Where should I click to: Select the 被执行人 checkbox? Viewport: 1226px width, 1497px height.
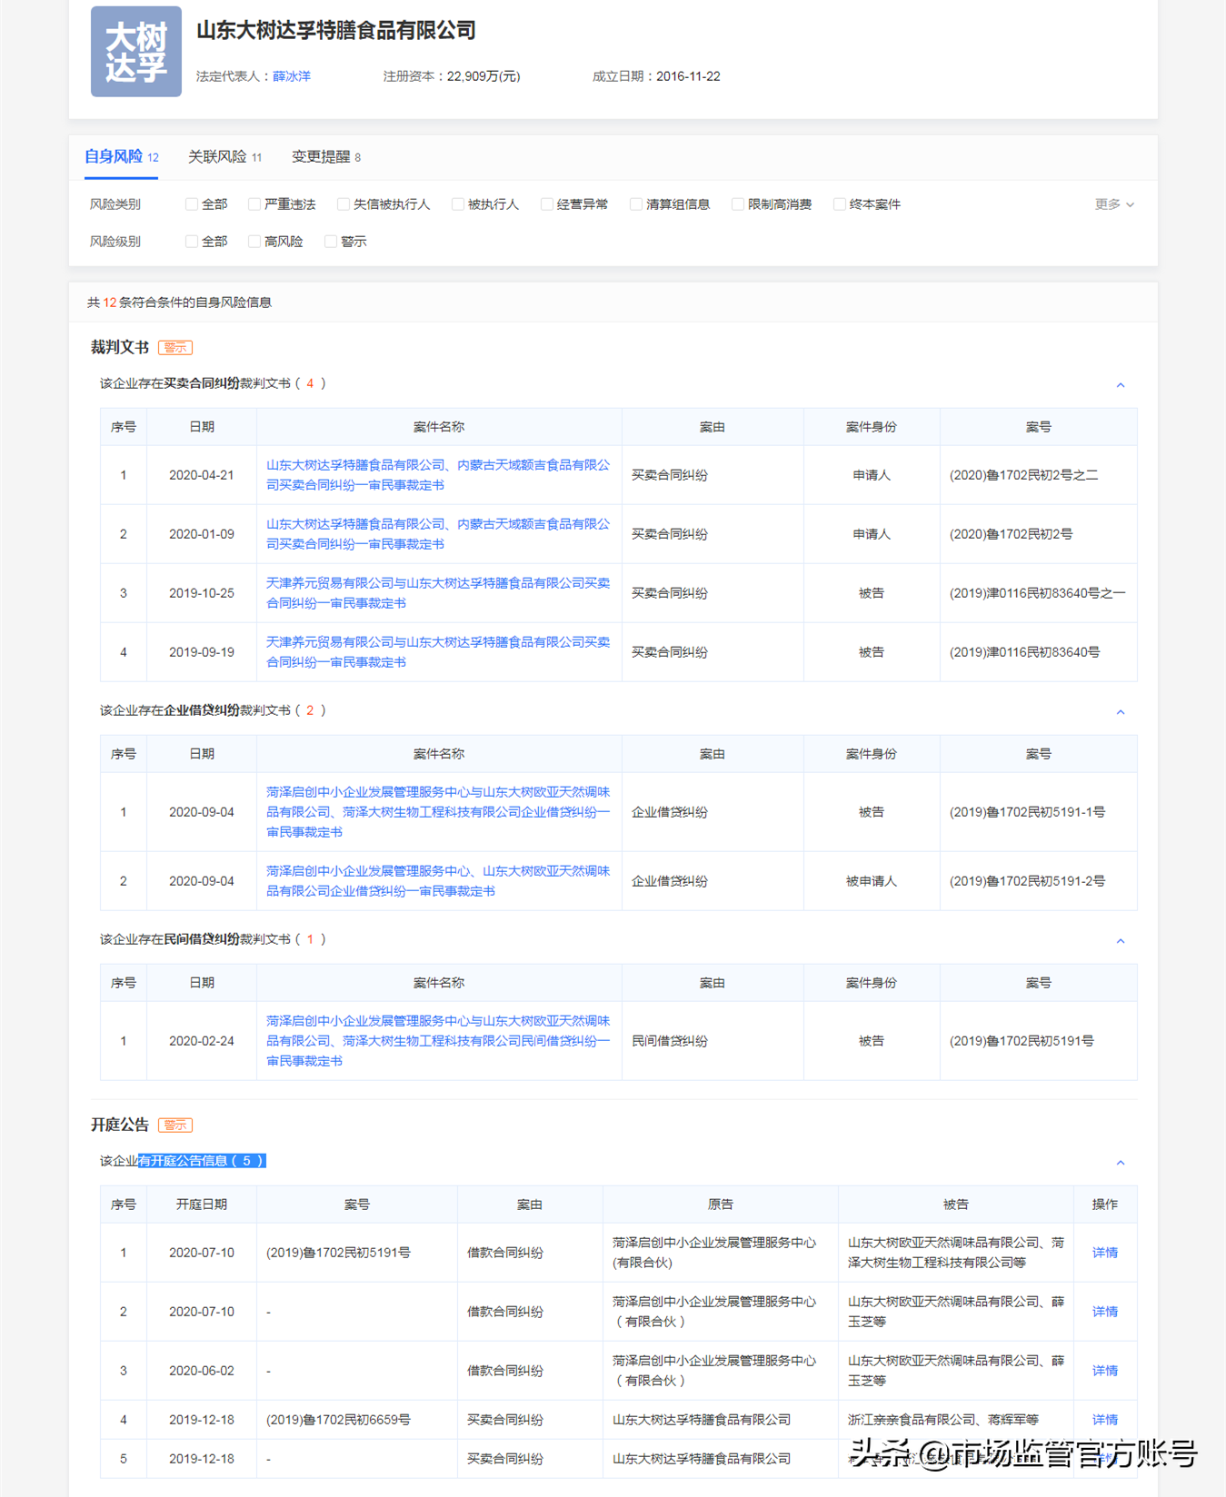click(x=458, y=204)
